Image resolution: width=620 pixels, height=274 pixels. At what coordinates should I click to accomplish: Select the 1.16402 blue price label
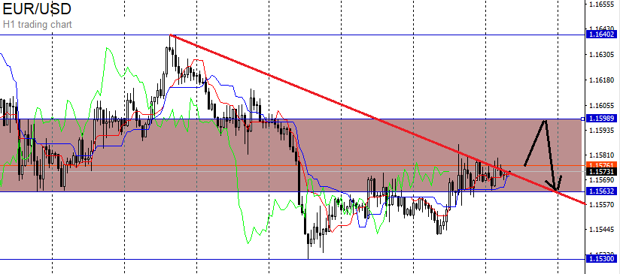coord(601,35)
